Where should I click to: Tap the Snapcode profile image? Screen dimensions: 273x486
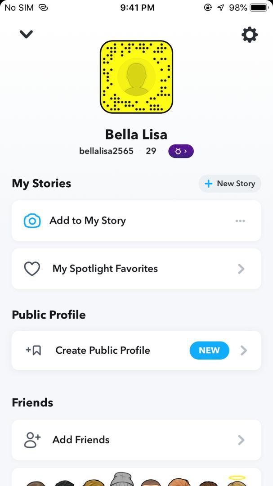pyautogui.click(x=136, y=76)
